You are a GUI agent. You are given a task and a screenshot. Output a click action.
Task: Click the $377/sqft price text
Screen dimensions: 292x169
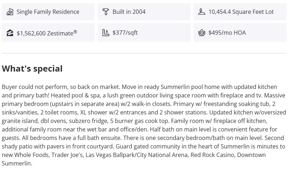pos(125,33)
